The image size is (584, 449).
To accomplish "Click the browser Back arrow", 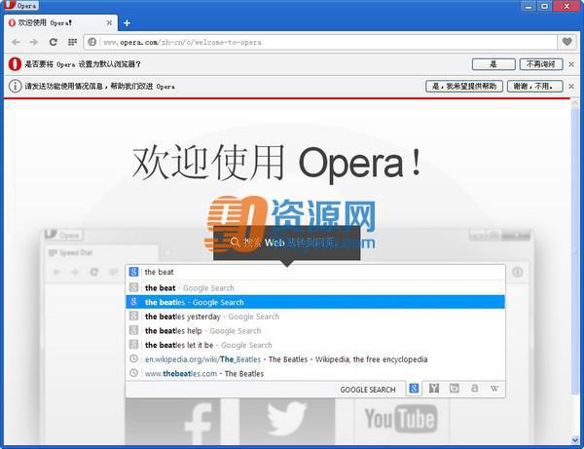I will [16, 42].
